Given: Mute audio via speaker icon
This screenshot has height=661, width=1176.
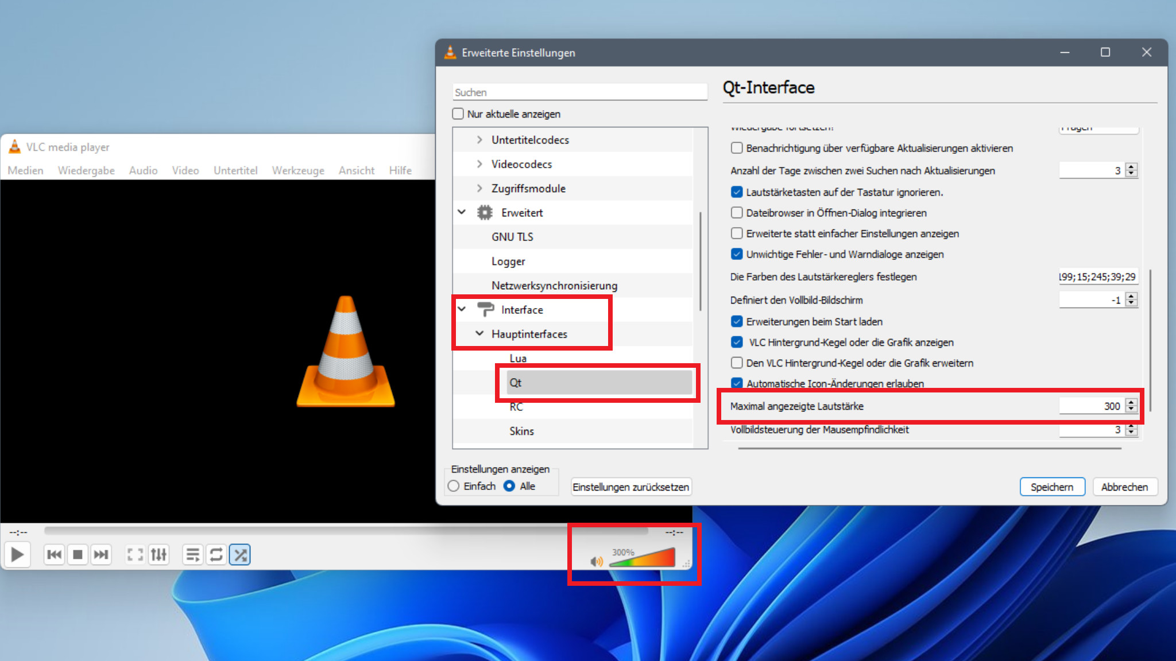Looking at the screenshot, I should (x=597, y=561).
